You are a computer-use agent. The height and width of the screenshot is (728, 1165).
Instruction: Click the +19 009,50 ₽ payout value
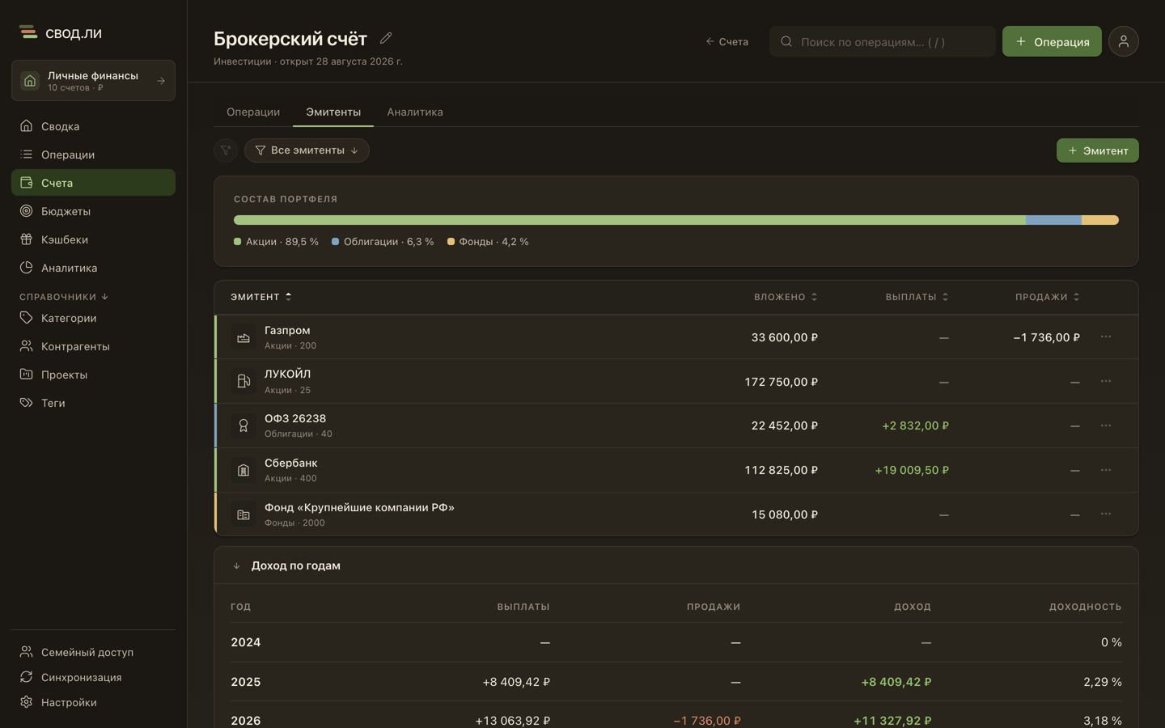(912, 470)
